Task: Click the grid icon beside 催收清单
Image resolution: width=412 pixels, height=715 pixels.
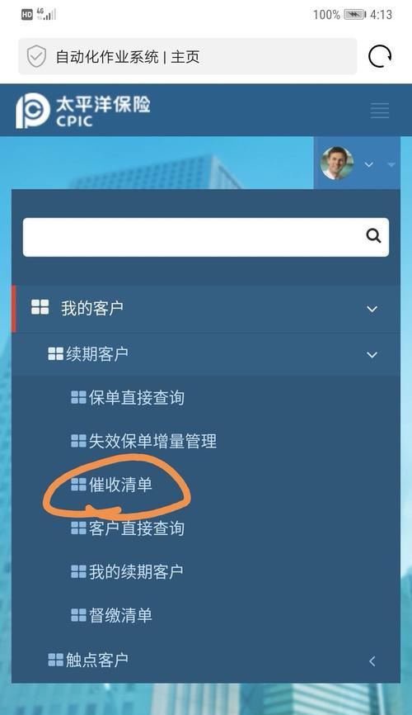Action: (78, 485)
